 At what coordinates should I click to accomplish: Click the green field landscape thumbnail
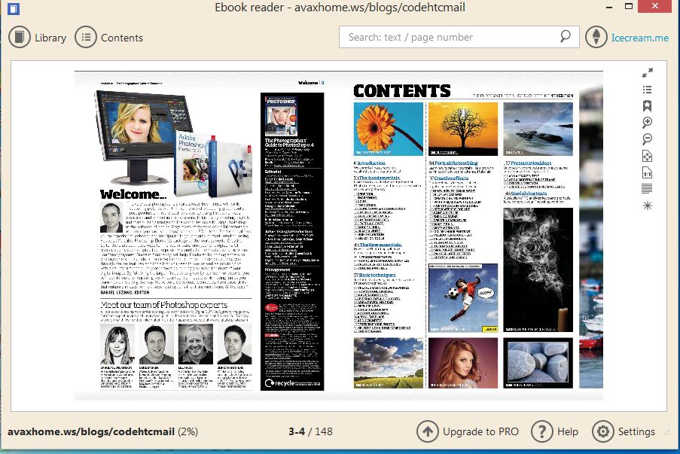pos(388,363)
